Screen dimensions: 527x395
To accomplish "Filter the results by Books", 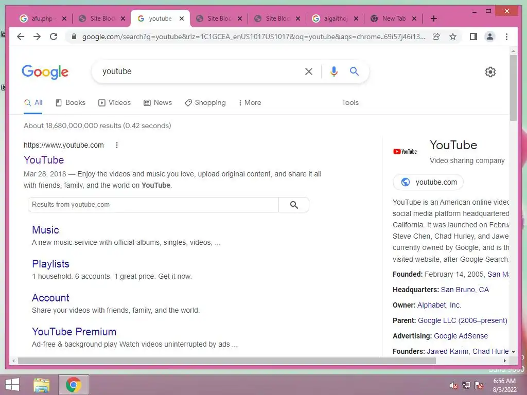I will 70,103.
